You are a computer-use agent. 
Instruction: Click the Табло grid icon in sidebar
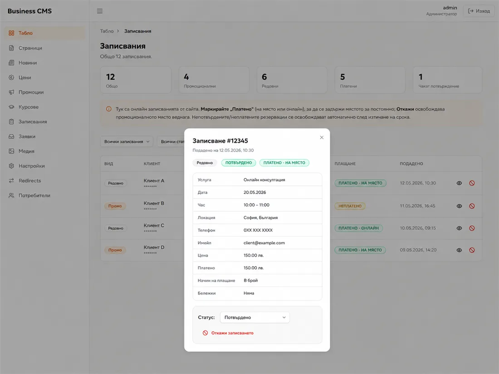(11, 33)
